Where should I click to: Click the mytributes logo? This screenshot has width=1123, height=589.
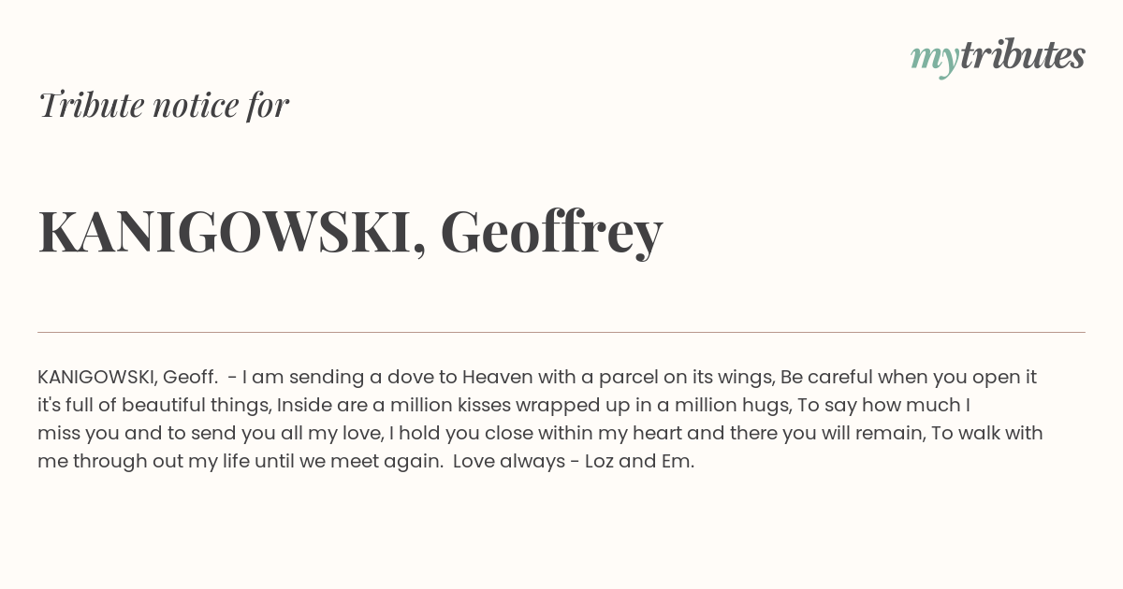pos(998,57)
